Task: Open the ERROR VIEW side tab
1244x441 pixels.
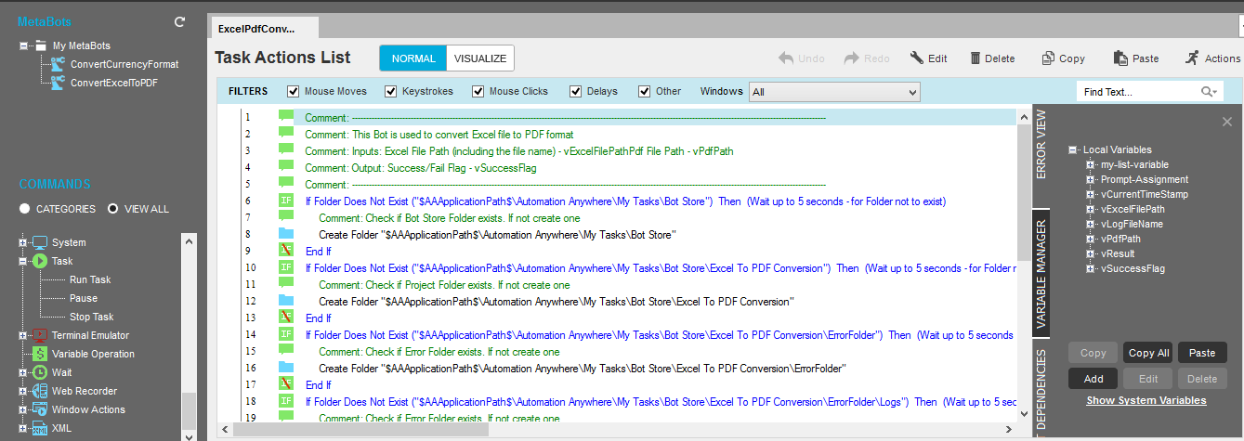Action: 1041,145
